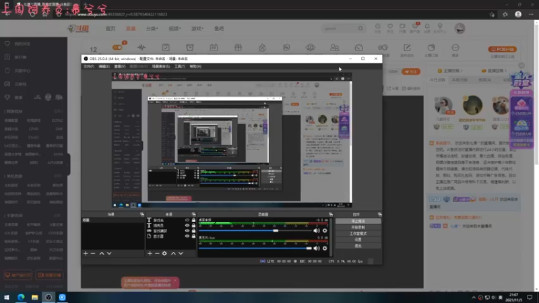
Task: Mute the mic/aux speaker icon in OBS mixer
Action: pyautogui.click(x=316, y=248)
